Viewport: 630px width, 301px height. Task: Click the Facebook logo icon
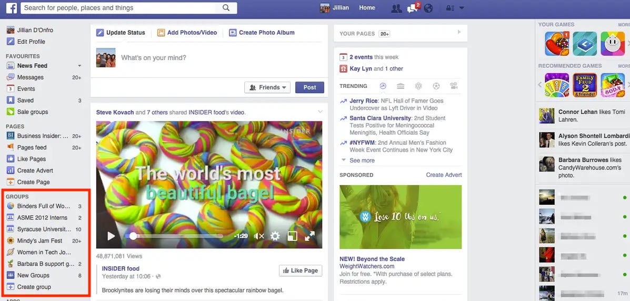[x=11, y=8]
